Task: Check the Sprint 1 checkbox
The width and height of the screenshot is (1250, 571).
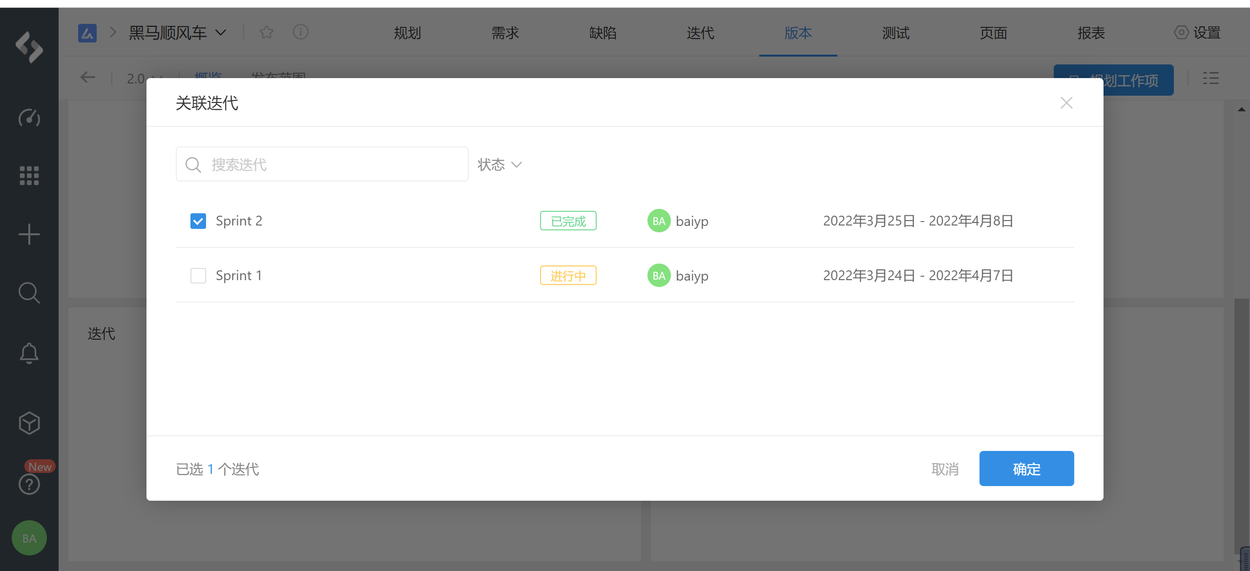Action: coord(198,276)
